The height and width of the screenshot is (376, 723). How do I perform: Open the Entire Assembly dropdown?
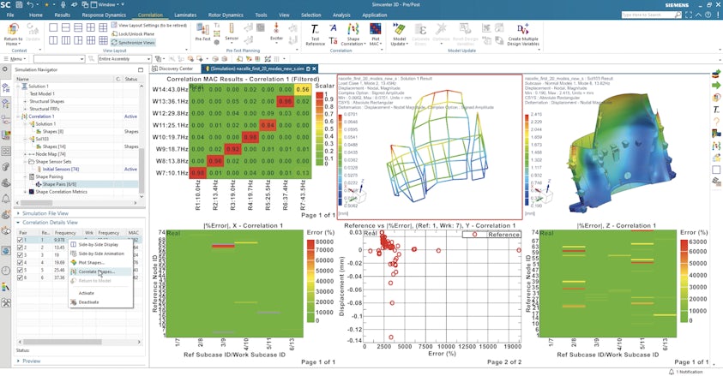tap(124, 59)
